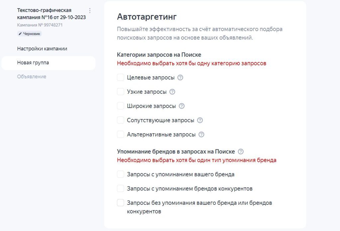Enable the Целевые запросы checkbox
The width and height of the screenshot is (340, 231).
coord(121,78)
